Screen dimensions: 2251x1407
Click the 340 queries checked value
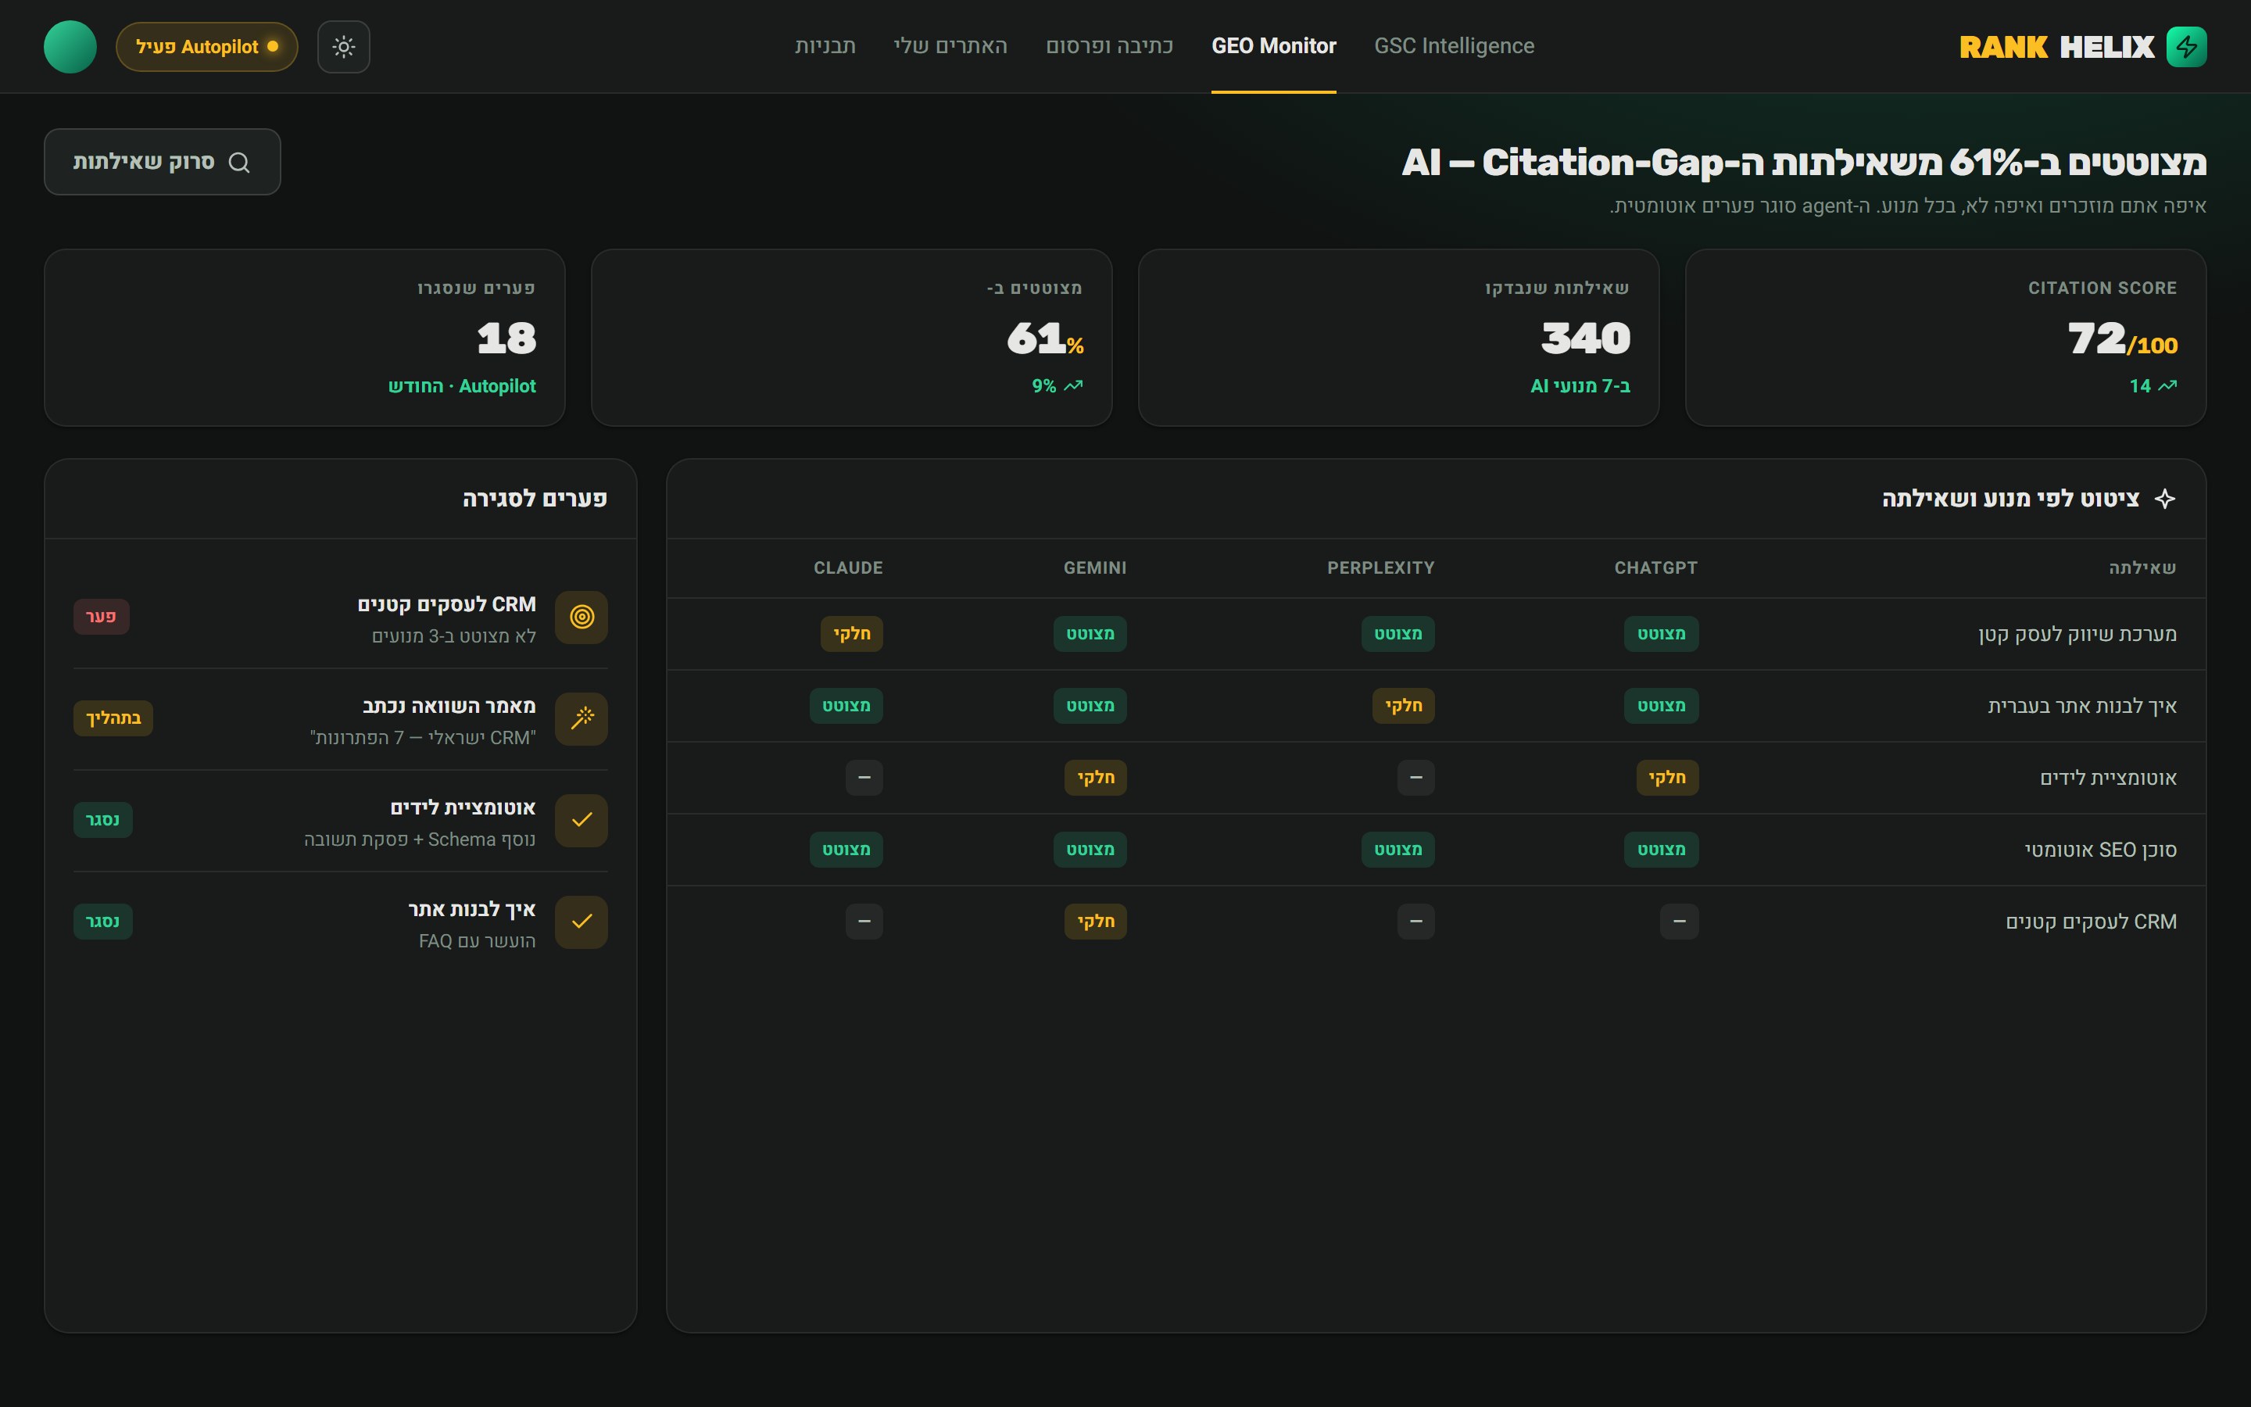1586,338
